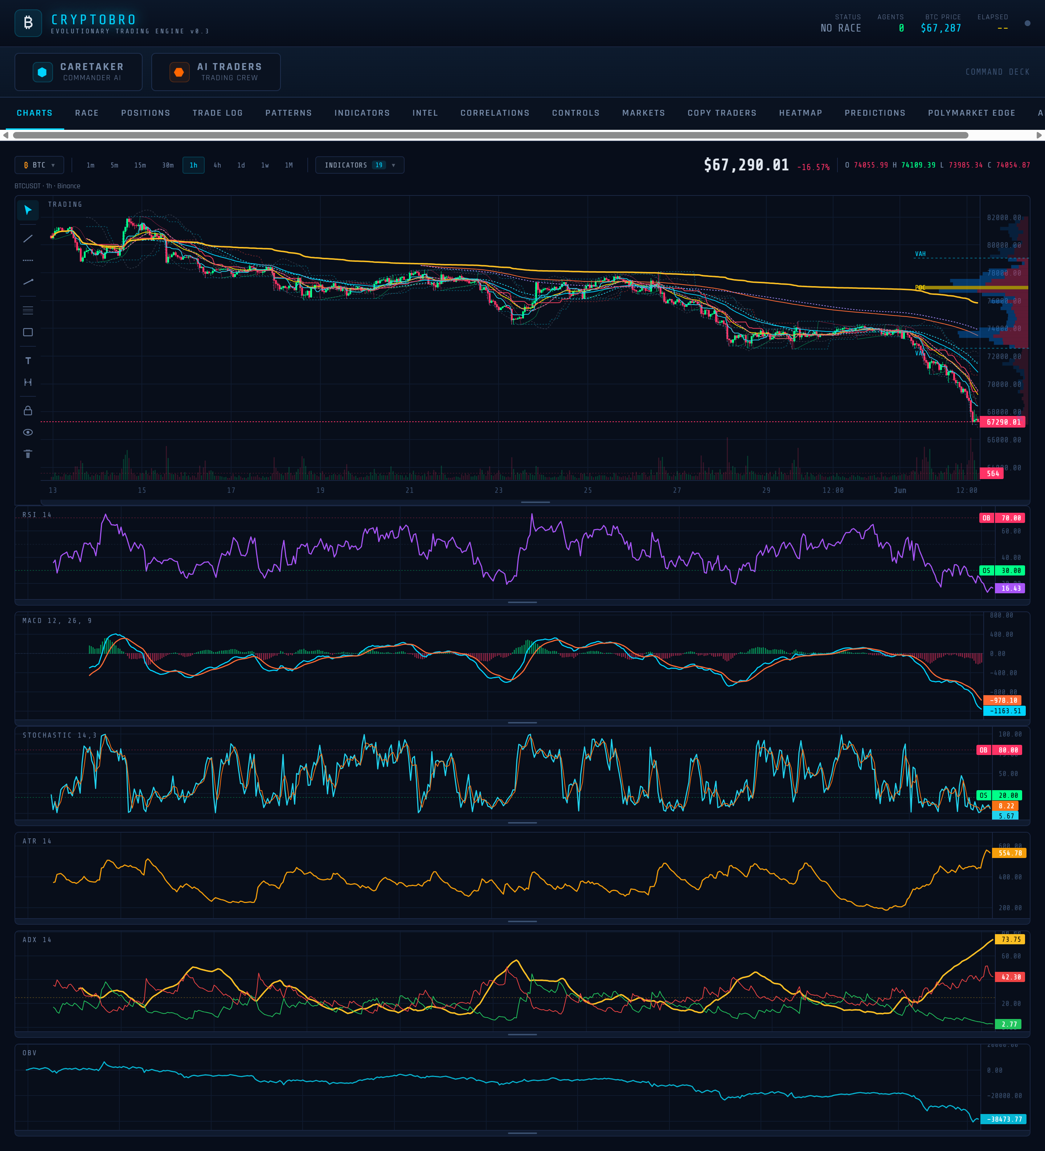Click the resize handle below the Stochastic pane
The width and height of the screenshot is (1045, 1151).
point(522,823)
